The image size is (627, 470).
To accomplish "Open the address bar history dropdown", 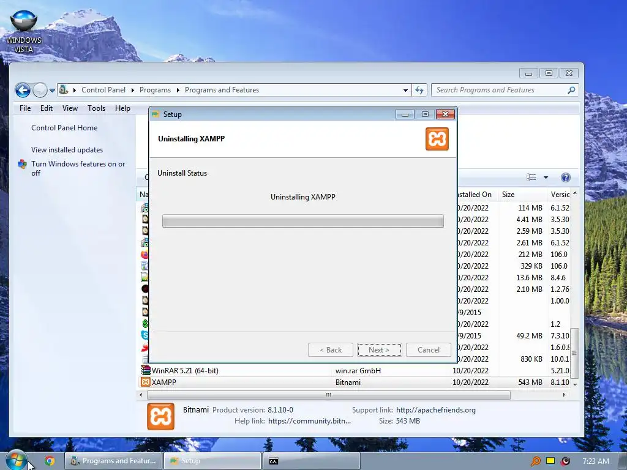I will [405, 91].
